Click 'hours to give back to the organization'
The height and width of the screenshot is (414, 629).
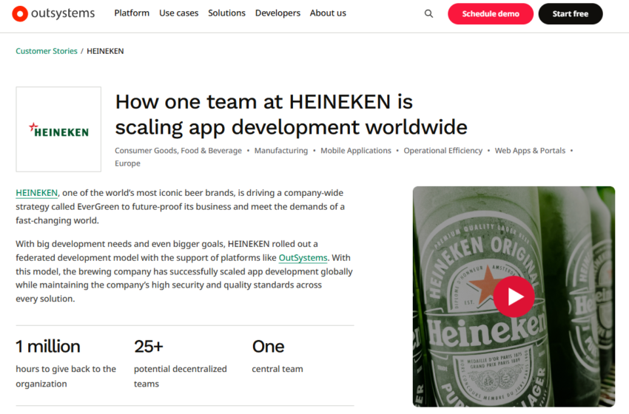(66, 376)
